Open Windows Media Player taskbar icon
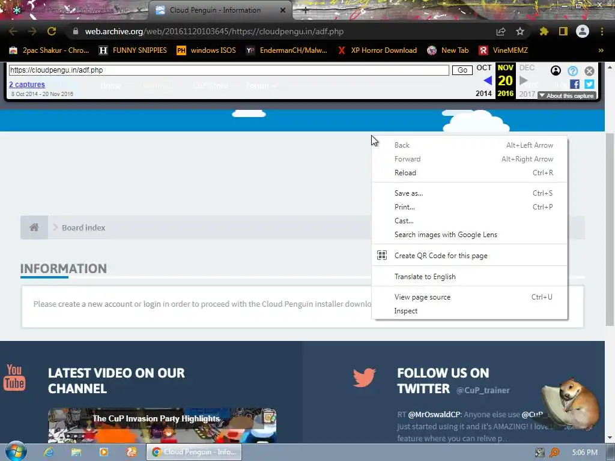This screenshot has width=615, height=461. [x=104, y=452]
